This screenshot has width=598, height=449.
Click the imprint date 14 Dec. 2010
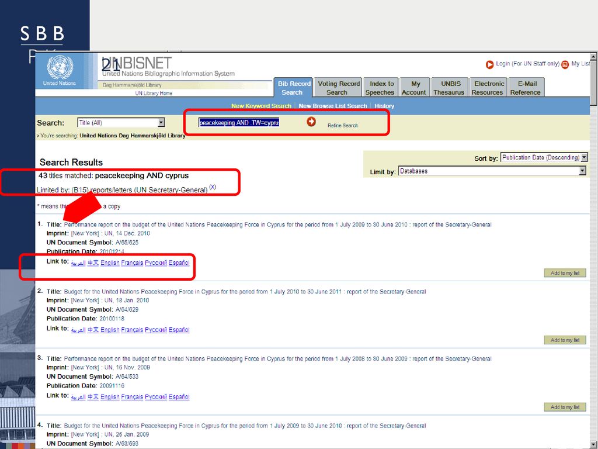(x=133, y=233)
